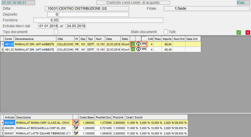Click PrezUnit value 2,000000
This screenshot has height=137, width=251.
click(x=119, y=133)
